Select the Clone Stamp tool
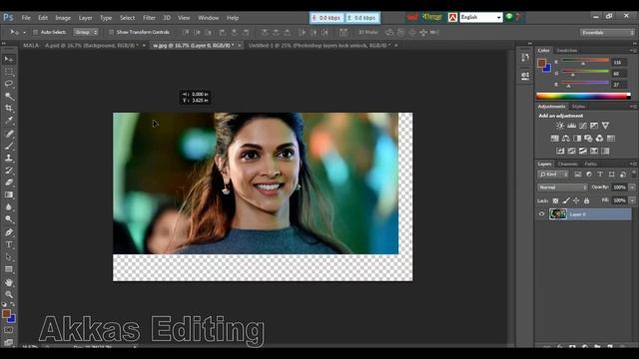The width and height of the screenshot is (639, 359). (9, 158)
